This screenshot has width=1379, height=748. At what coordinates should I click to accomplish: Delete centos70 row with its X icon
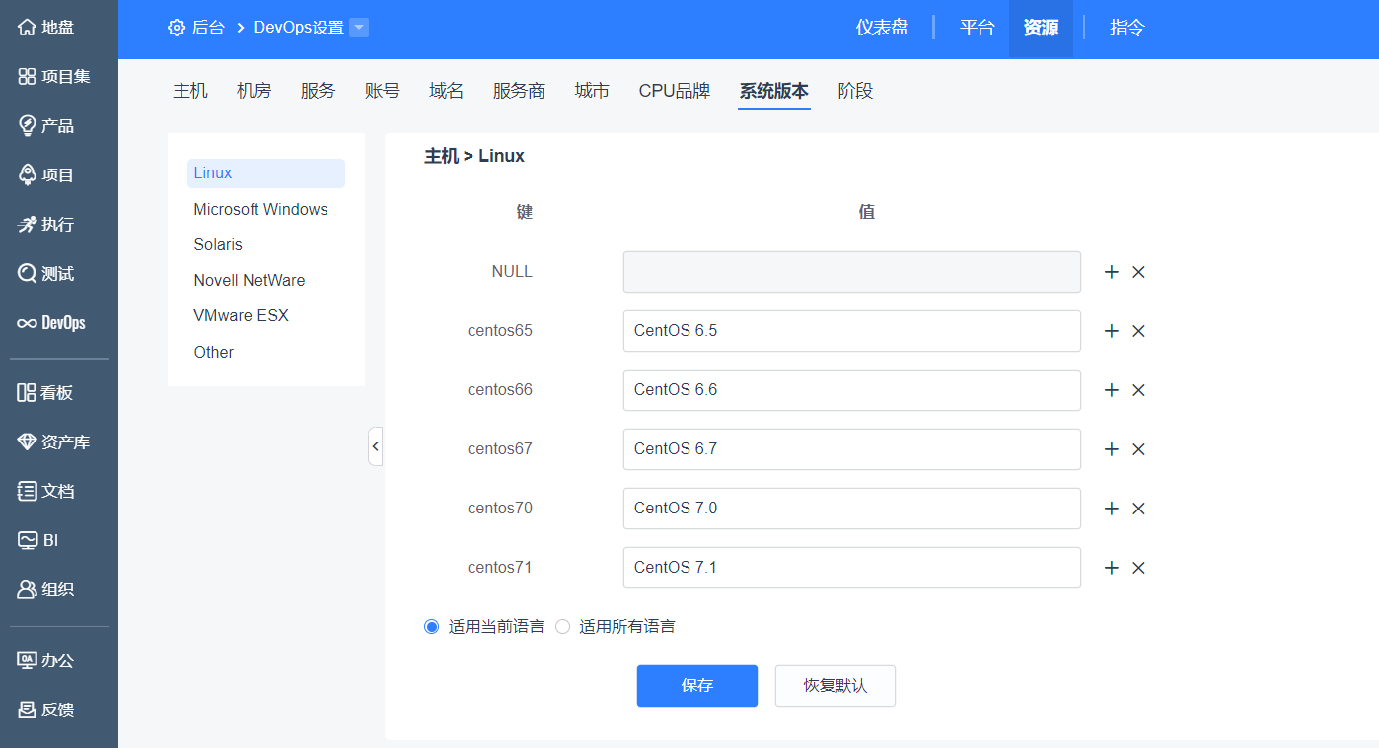(x=1138, y=509)
